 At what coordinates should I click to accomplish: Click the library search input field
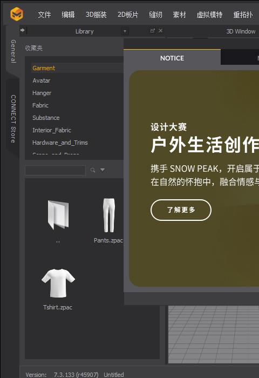point(56,170)
